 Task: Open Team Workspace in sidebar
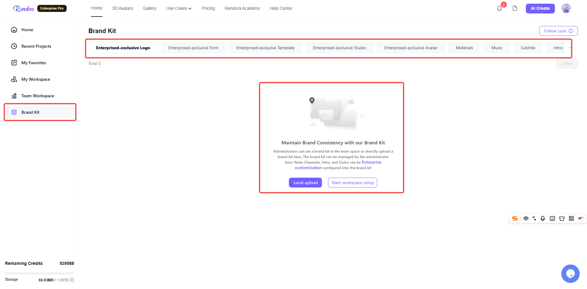39,96
